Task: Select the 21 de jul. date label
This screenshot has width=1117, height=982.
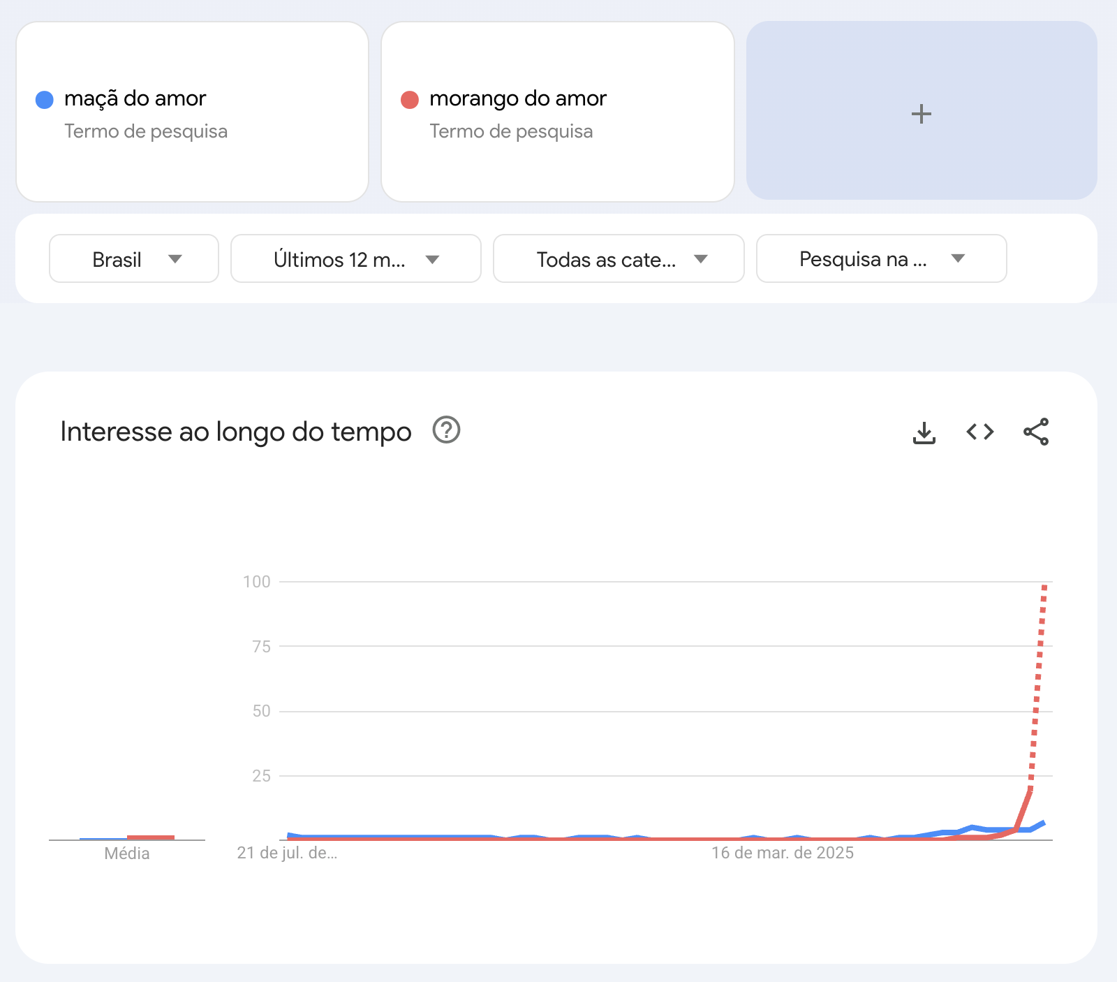Action: [287, 853]
